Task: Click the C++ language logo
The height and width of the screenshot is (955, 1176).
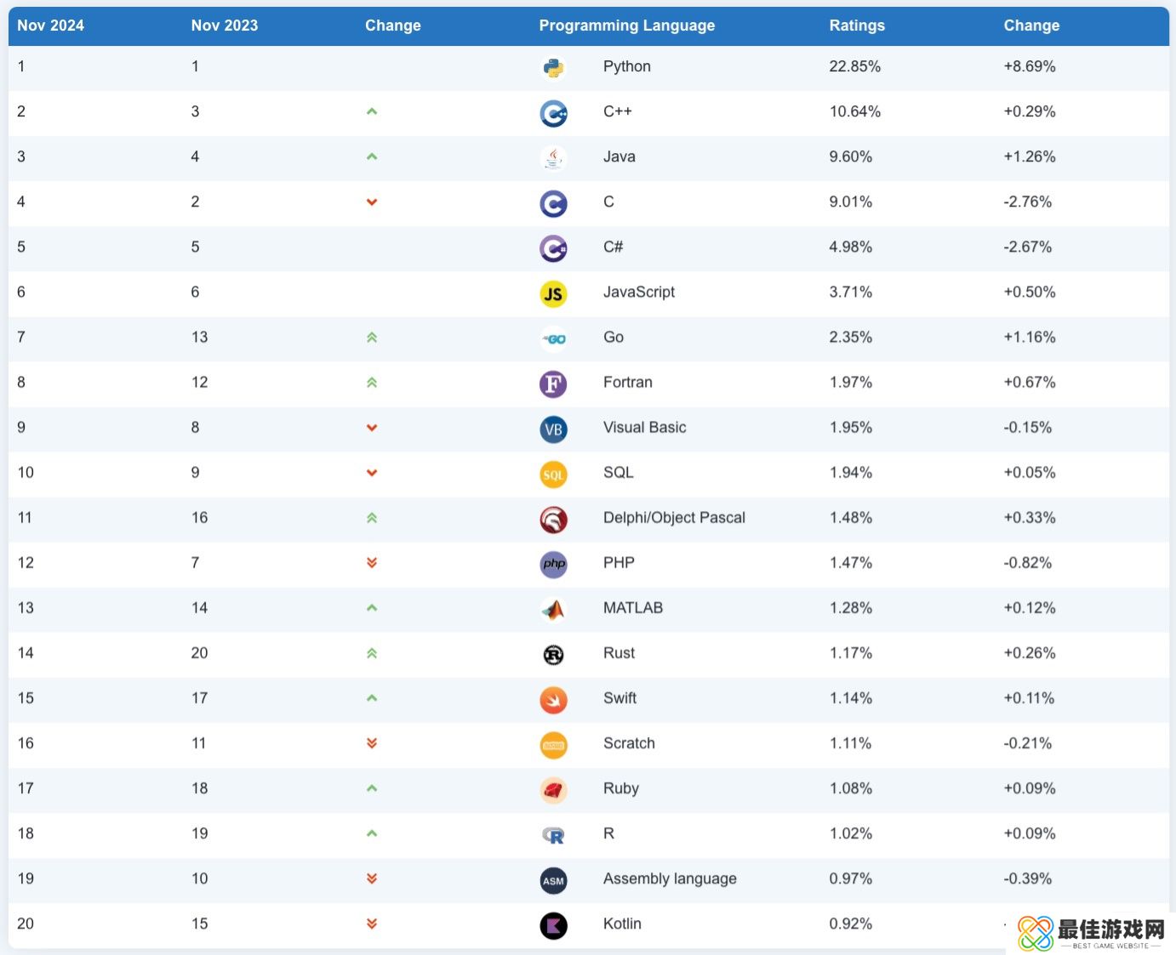Action: [x=553, y=113]
